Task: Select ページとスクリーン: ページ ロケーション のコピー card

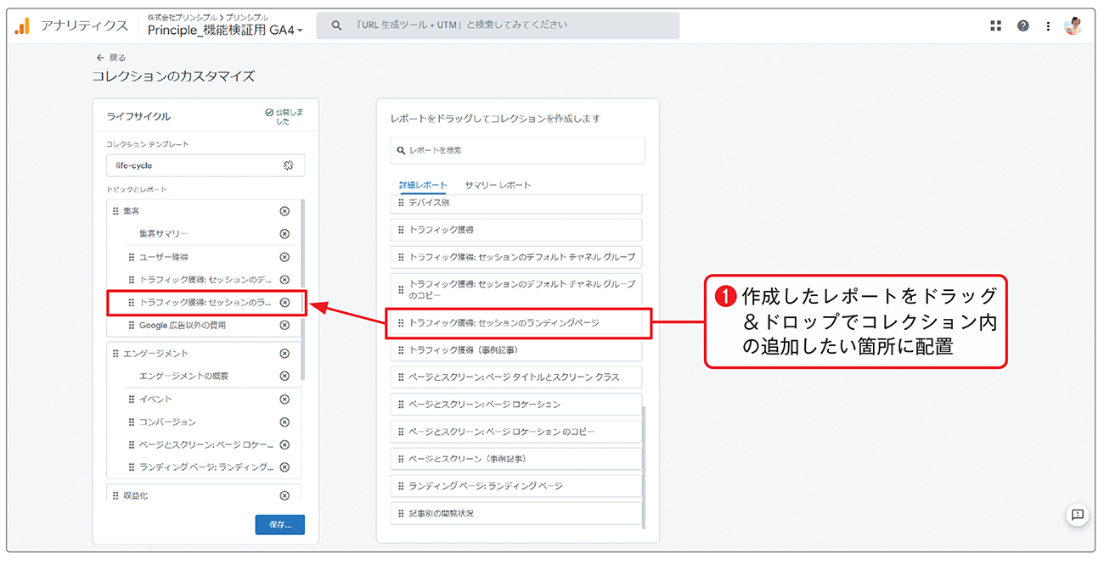Action: pyautogui.click(x=516, y=432)
